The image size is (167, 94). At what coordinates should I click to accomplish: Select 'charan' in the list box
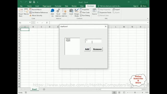(68, 39)
